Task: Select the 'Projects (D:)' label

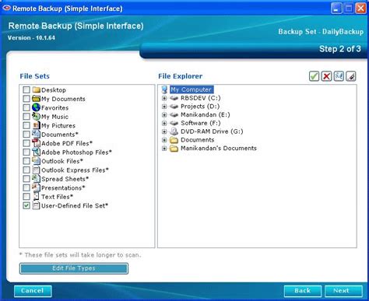Action: pos(200,107)
